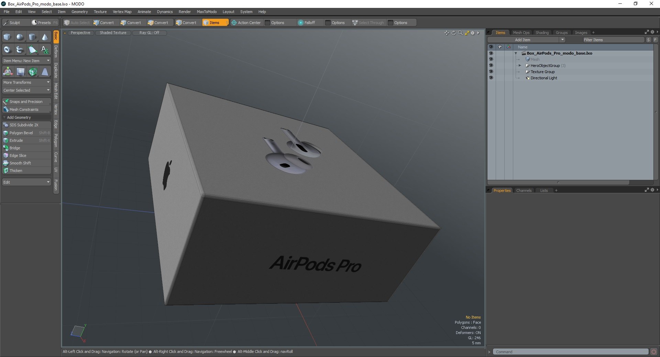Switch to the Mesh Ops tab
Screen dimensions: 660x357
pyautogui.click(x=521, y=33)
